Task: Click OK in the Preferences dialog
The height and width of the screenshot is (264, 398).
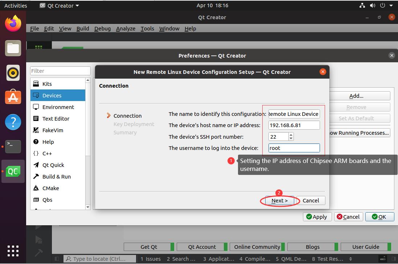Action: pos(380,217)
